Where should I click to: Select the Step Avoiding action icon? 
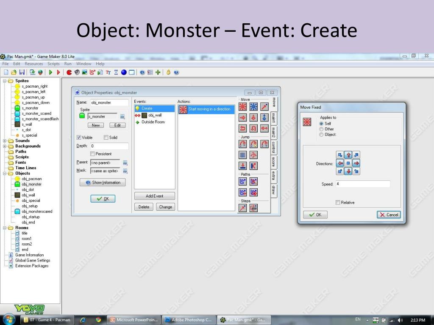(x=253, y=208)
